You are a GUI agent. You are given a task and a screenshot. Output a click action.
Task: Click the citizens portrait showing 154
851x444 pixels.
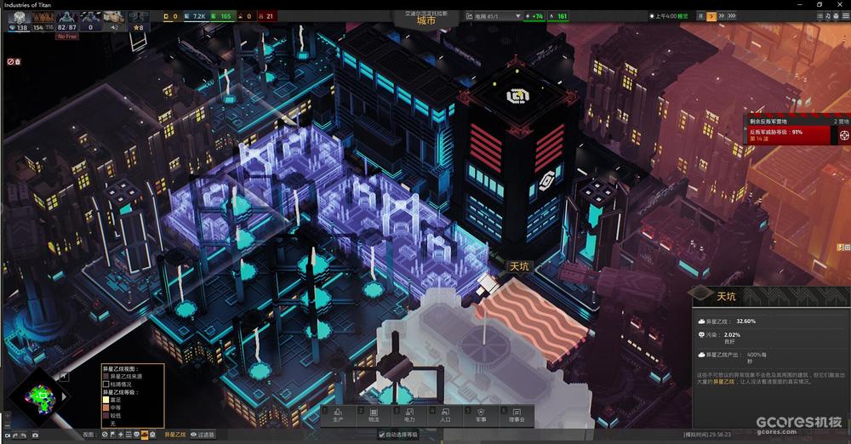pyautogui.click(x=43, y=21)
